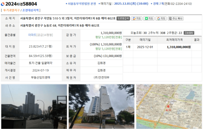This screenshot has height=129, width=203.
Task: Click the 경매 7계 department phone info
Action: (x=172, y=4)
